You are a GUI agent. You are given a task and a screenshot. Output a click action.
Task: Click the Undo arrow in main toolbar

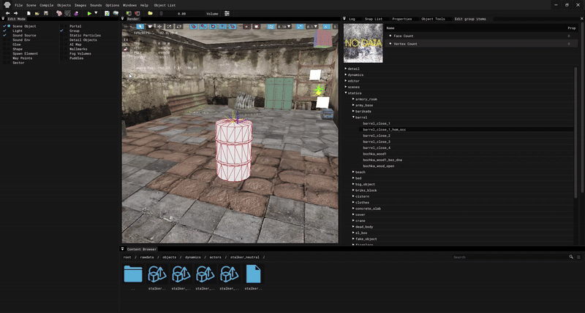pyautogui.click(x=7, y=13)
